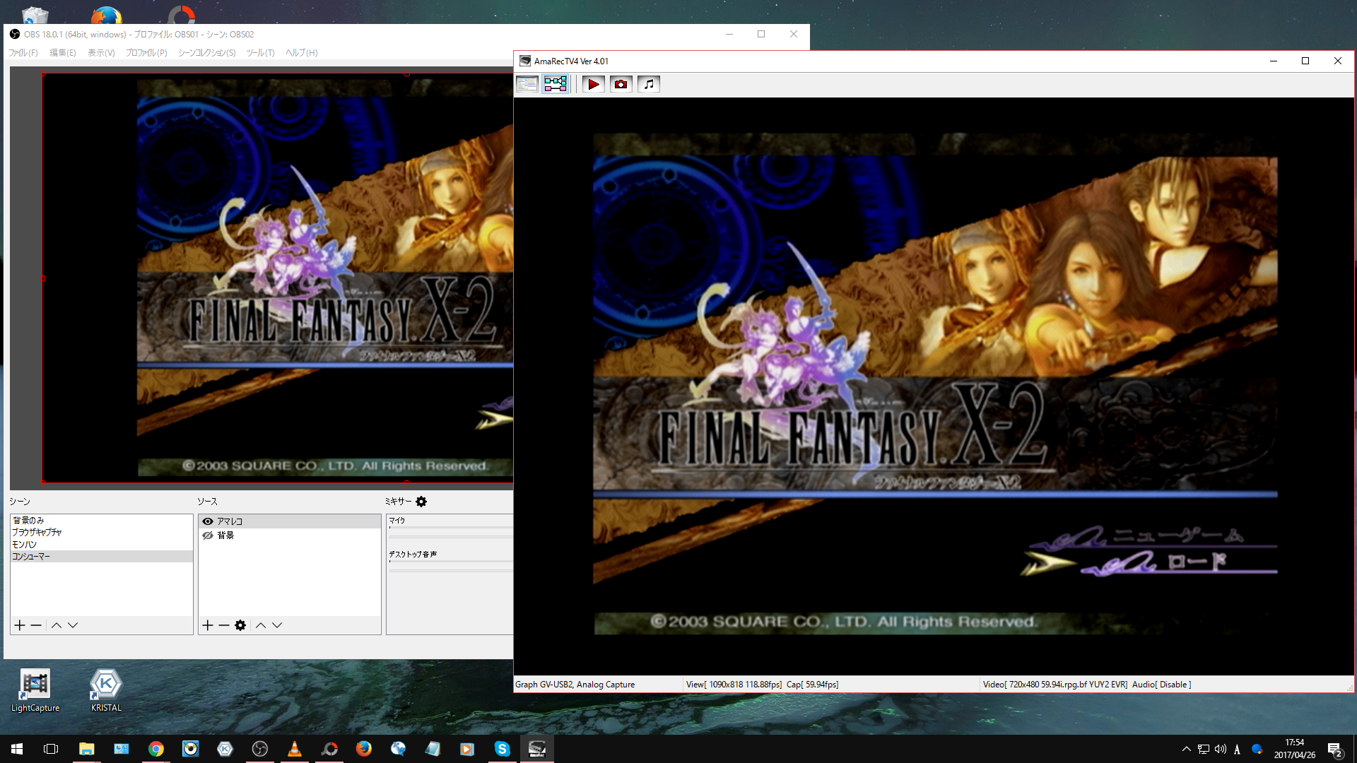This screenshot has width=1357, height=763.
Task: Open the ツール(T) menu in OBS
Action: pyautogui.click(x=261, y=53)
